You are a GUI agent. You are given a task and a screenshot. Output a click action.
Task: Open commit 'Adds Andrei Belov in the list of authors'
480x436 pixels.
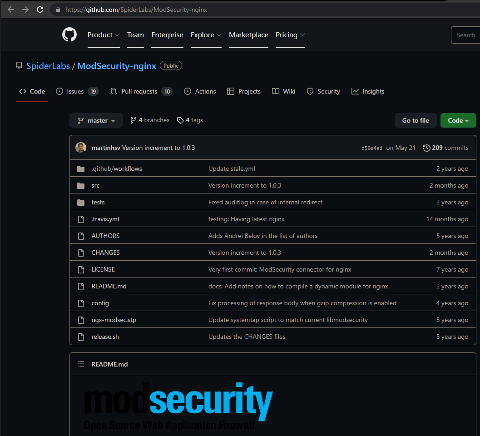click(x=263, y=236)
